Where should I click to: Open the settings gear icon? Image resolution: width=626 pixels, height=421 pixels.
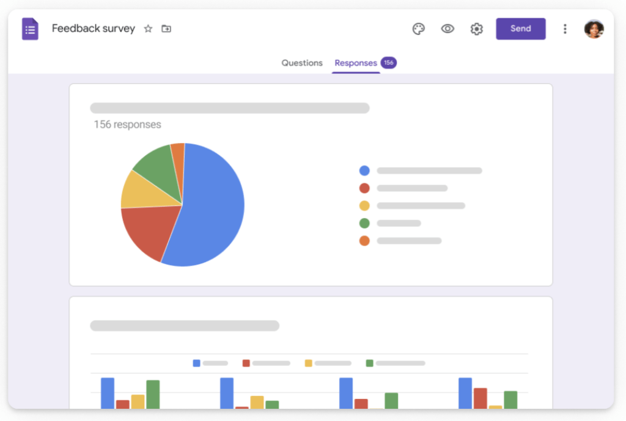476,29
